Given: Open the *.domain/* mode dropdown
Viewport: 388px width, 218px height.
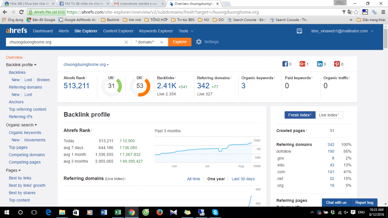Looking at the screenshot, I should (x=150, y=42).
